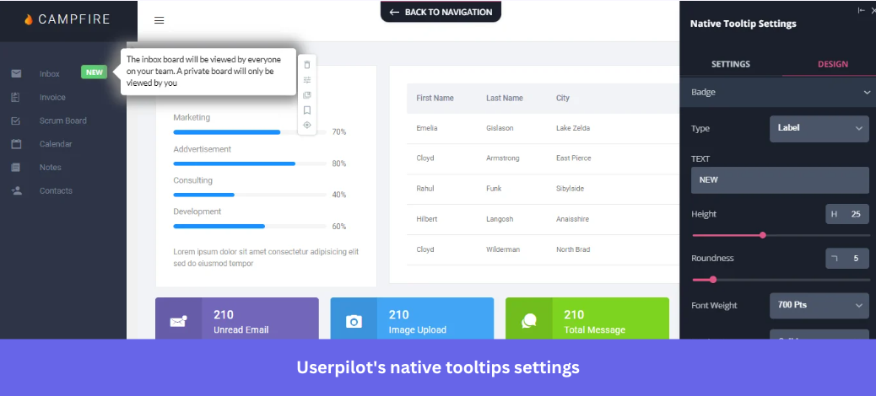Click the Unread Email envelope icon
Screen dimensions: 876x396
178,321
